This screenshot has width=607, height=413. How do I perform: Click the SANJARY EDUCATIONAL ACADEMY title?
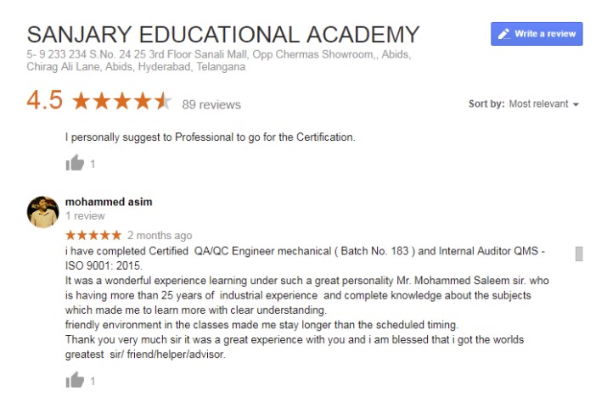[223, 35]
